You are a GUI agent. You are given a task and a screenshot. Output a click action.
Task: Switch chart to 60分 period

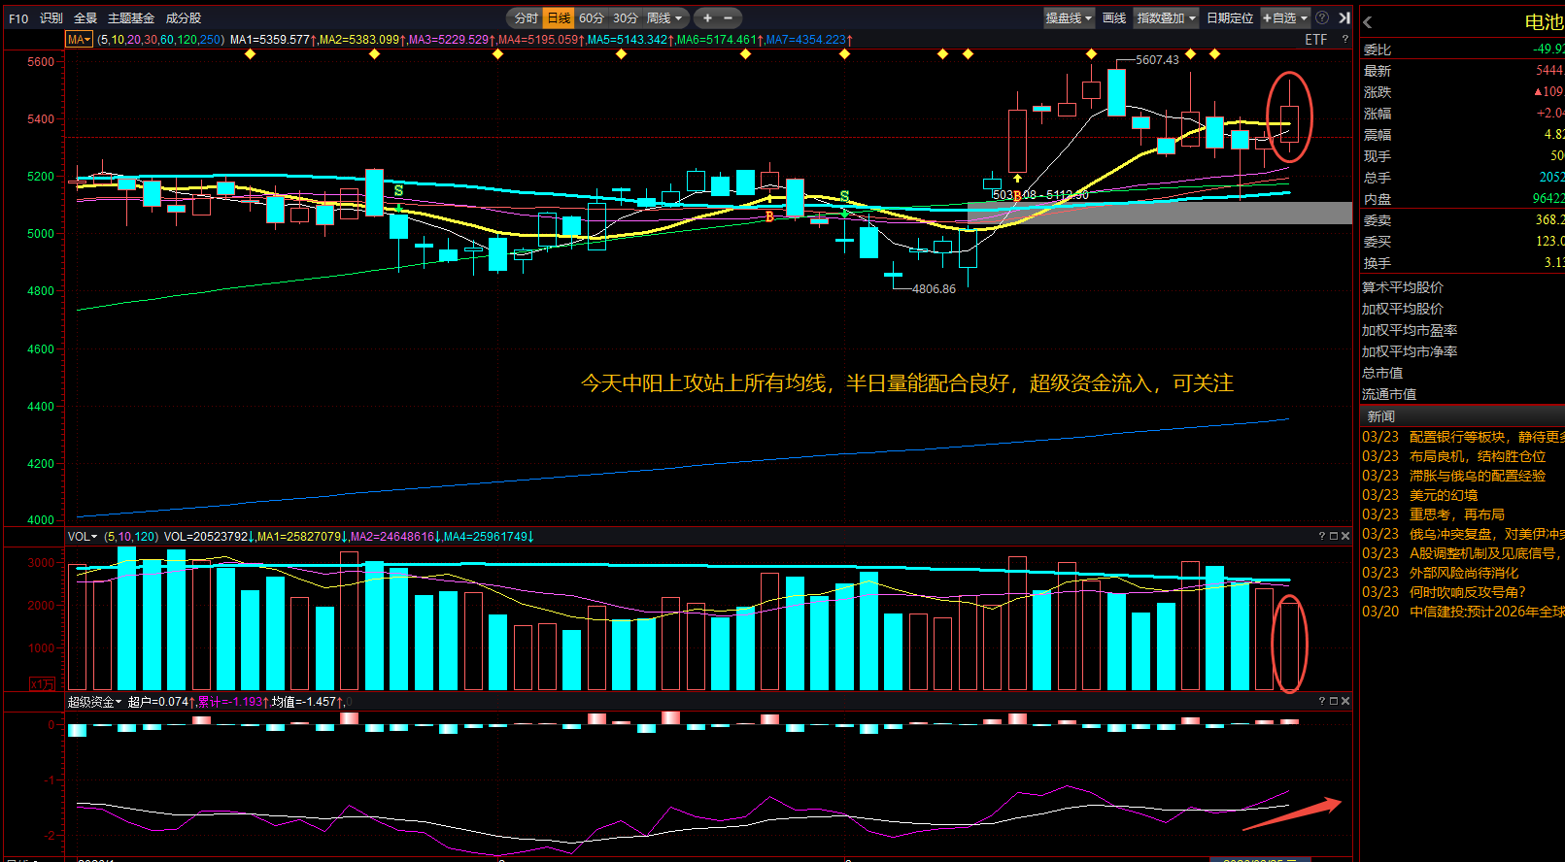point(591,18)
